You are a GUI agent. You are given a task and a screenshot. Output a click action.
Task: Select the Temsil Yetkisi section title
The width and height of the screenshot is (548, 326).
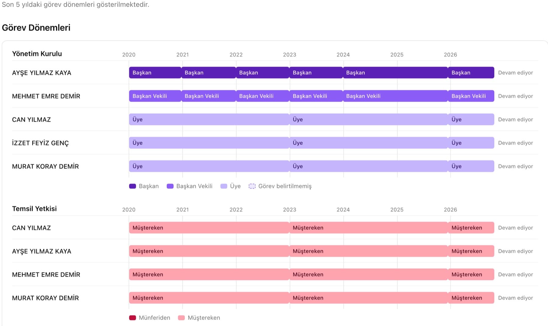34,209
